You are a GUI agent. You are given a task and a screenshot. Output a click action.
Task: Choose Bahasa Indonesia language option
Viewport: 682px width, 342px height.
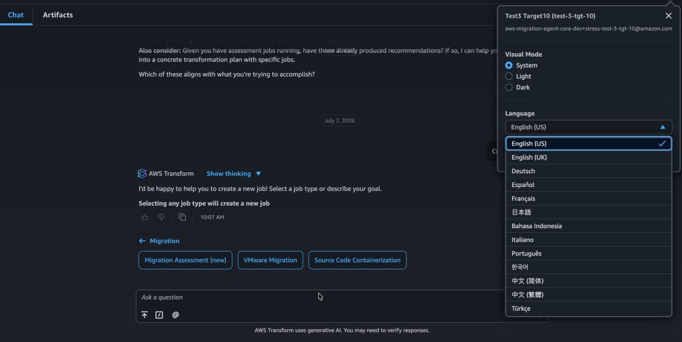(589, 226)
